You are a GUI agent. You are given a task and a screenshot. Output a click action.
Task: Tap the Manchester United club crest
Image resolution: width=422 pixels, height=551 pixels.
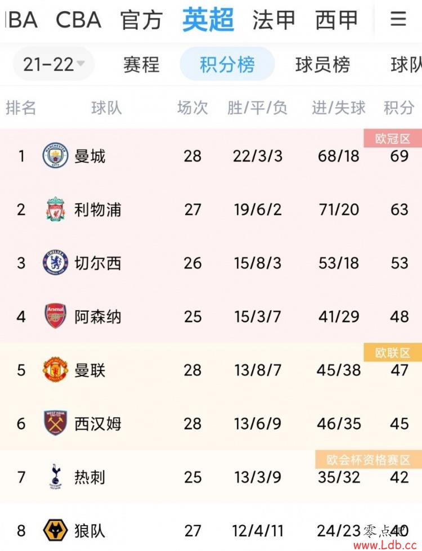click(x=56, y=370)
